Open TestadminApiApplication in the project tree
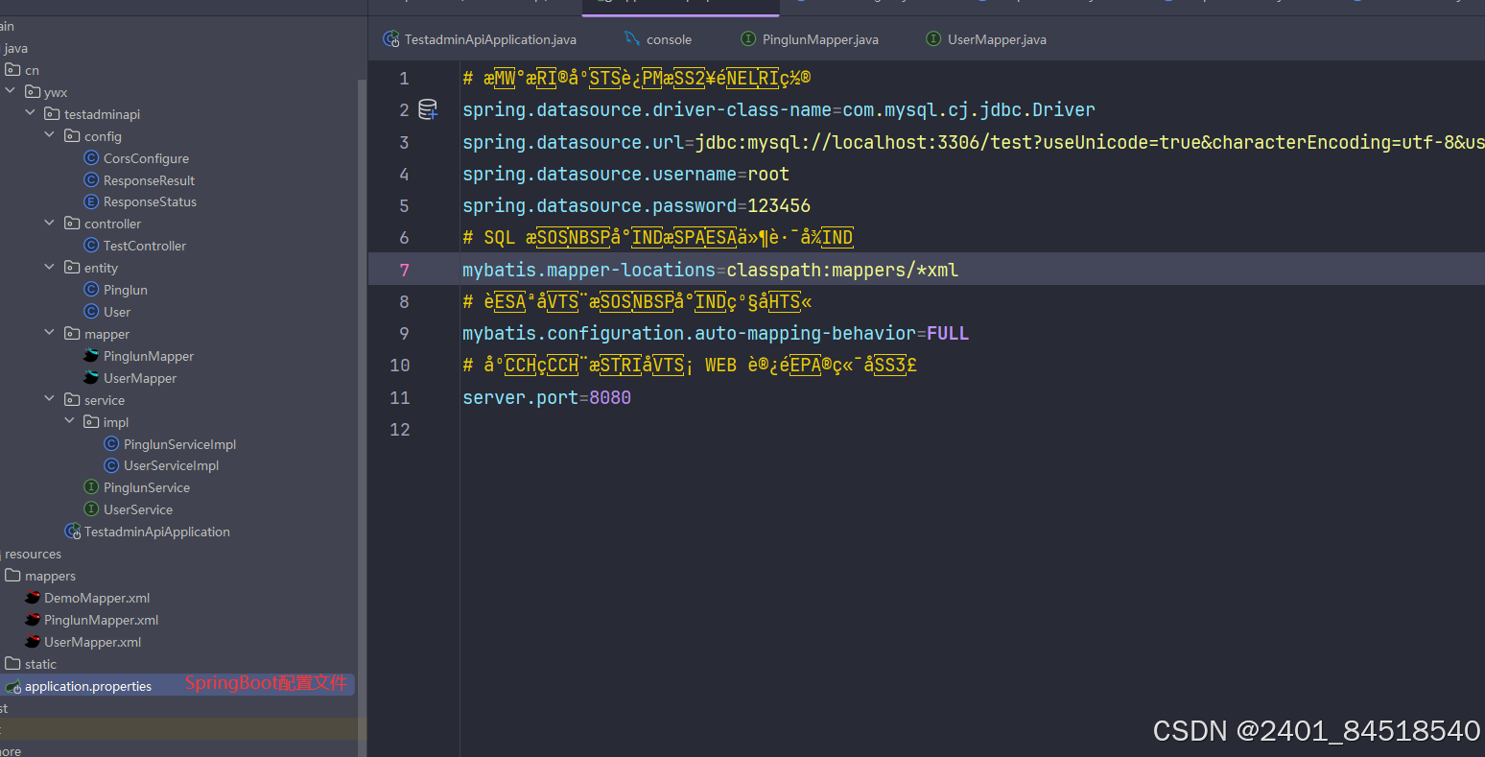This screenshot has width=1485, height=757. (x=157, y=532)
